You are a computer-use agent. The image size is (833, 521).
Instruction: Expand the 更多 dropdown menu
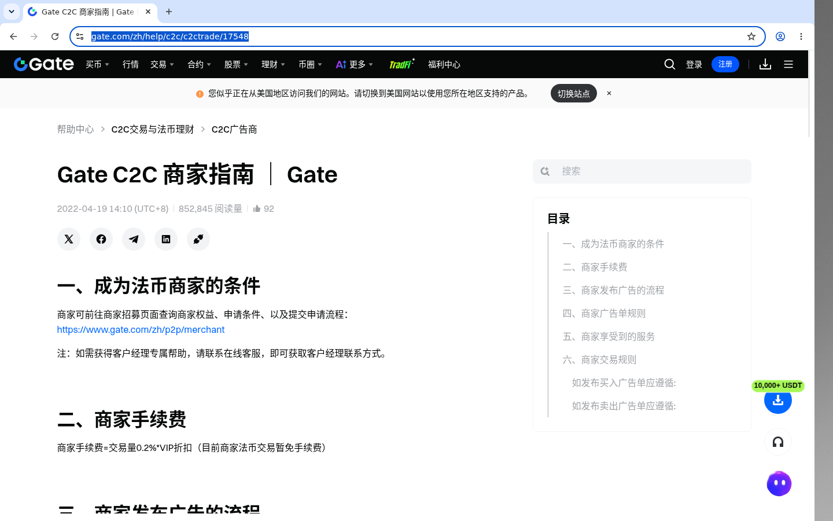point(355,64)
